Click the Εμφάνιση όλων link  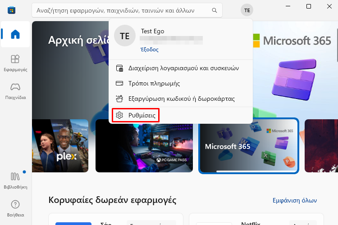tap(295, 200)
